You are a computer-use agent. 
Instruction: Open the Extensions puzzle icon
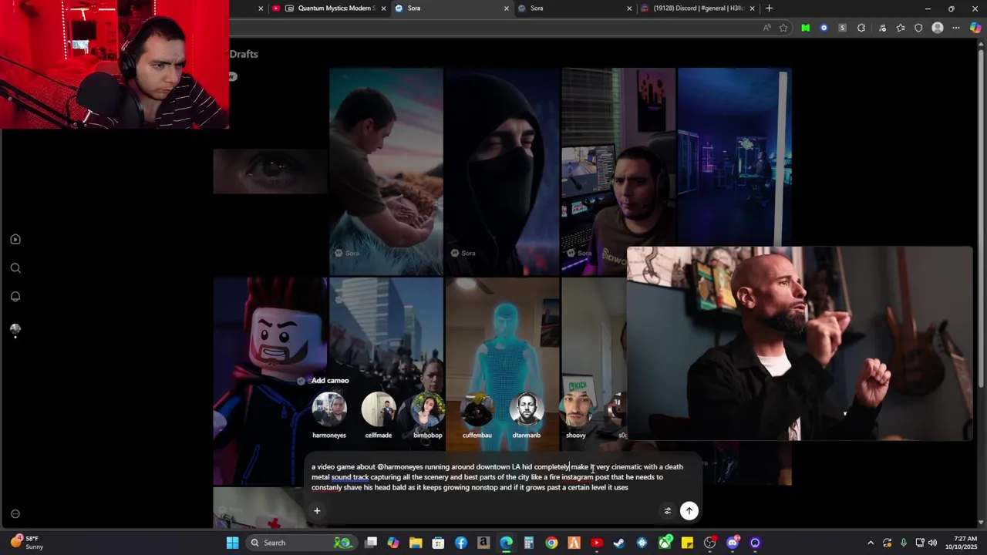click(861, 28)
